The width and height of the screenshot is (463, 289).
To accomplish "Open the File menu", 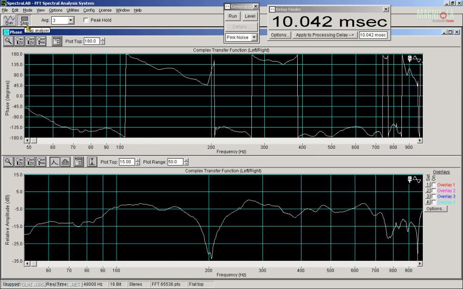I will coord(5,10).
